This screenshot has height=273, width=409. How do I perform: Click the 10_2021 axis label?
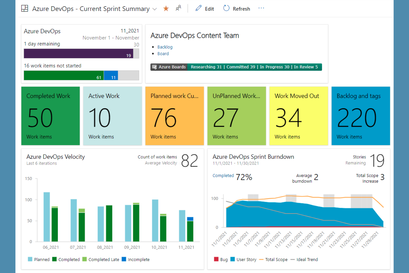click(x=159, y=247)
